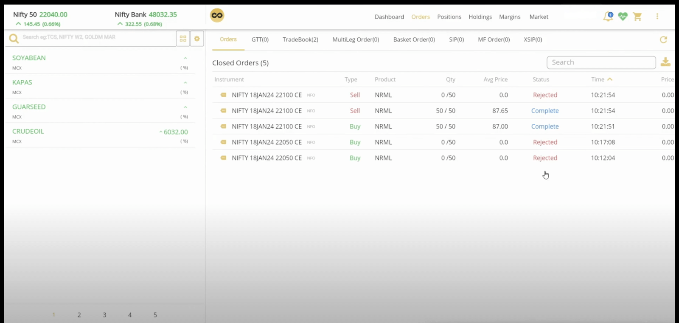Open the GTT(0) tab
Screen dimensions: 679x323
point(260,39)
